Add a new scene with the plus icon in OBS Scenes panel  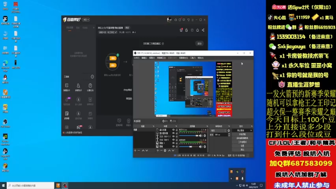pyautogui.click(x=135, y=151)
